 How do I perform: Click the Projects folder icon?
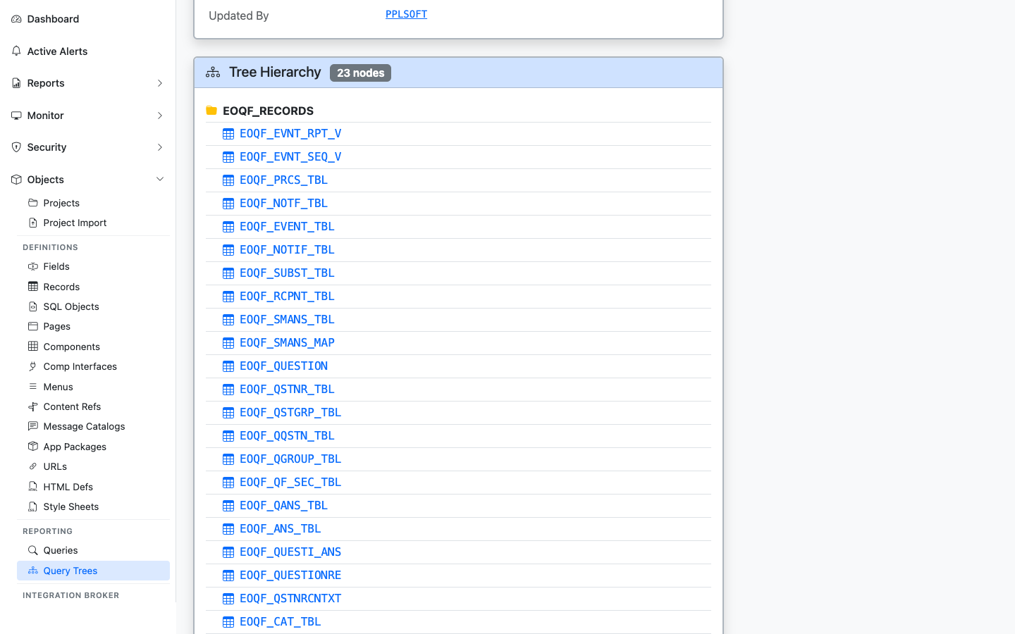coord(33,203)
